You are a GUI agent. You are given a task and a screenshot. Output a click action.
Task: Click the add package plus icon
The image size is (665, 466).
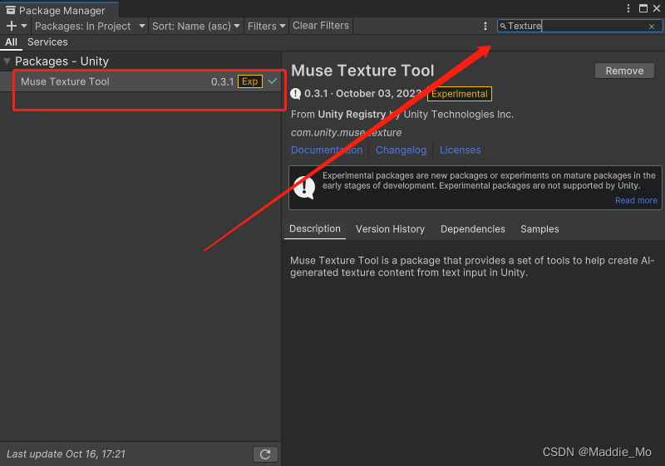point(12,26)
